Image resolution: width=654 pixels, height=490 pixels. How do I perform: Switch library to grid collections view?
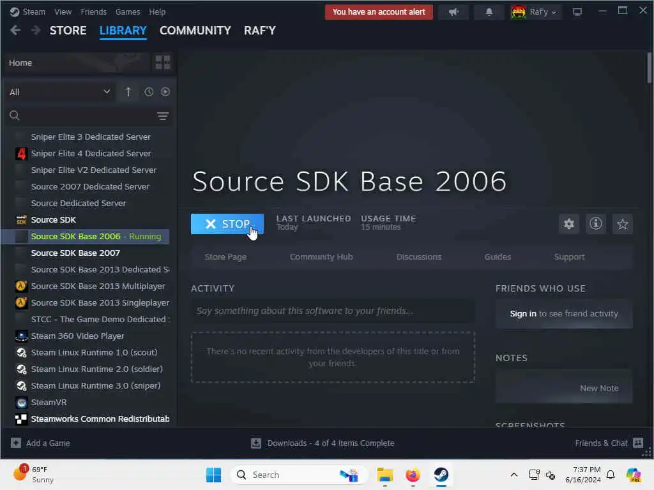click(x=163, y=63)
